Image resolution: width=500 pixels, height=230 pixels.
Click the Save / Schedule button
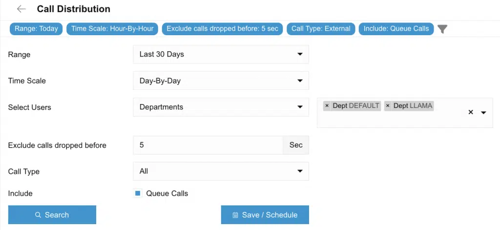coord(265,215)
